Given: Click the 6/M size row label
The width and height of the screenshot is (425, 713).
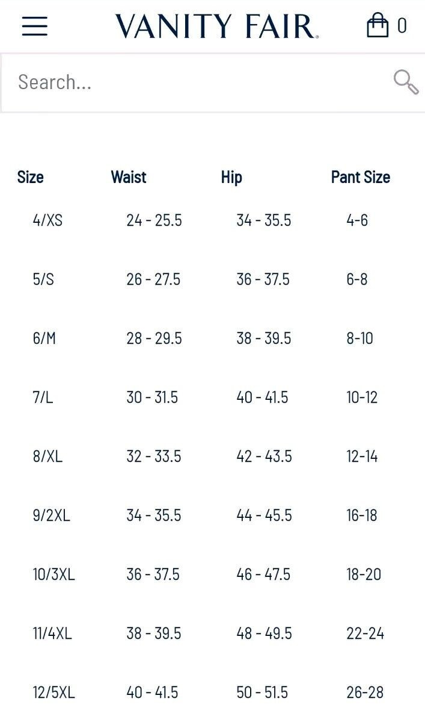Looking at the screenshot, I should click(x=44, y=338).
